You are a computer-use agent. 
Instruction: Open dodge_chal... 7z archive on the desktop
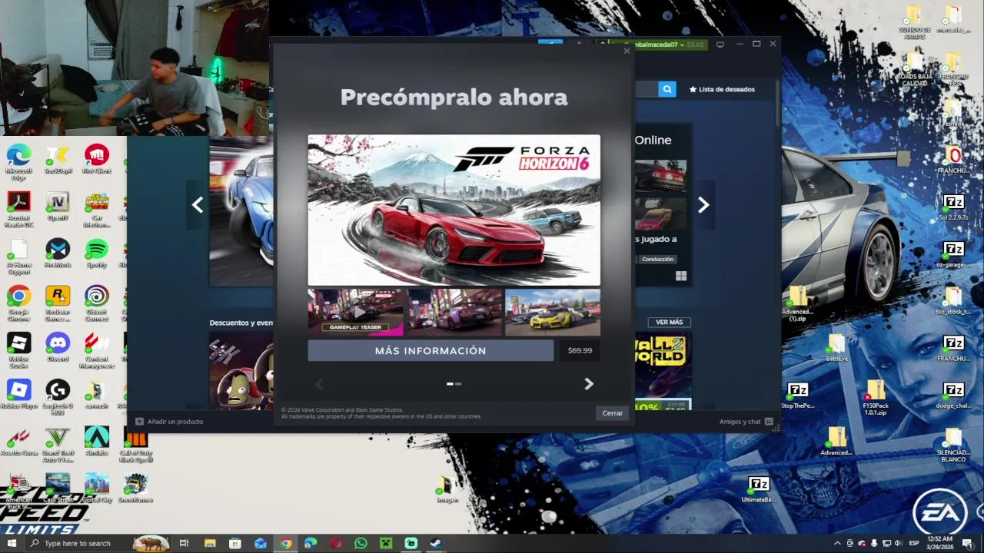953,395
